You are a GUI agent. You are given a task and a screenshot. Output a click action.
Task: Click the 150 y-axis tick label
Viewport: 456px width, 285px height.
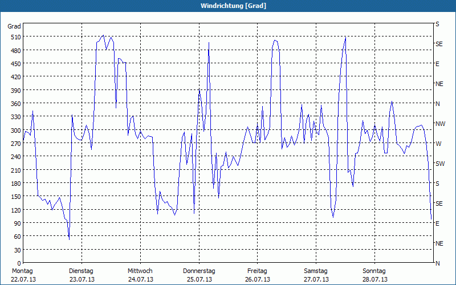[15, 197]
